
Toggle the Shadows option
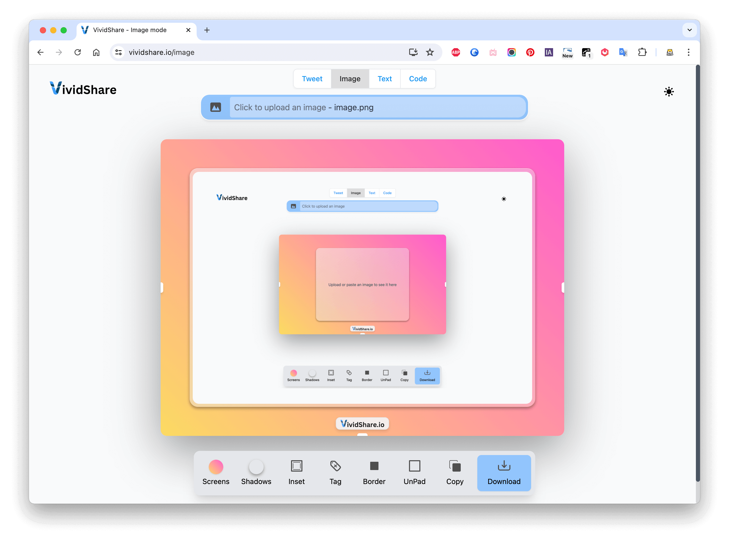[256, 472]
